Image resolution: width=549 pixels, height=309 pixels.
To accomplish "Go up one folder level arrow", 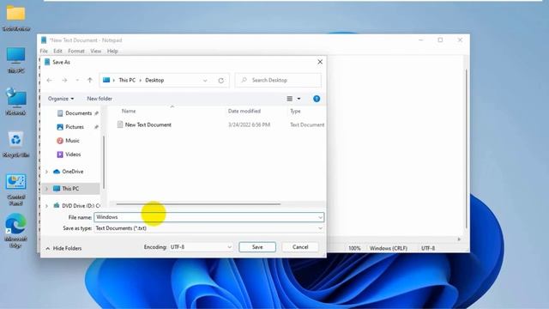I will click(90, 80).
